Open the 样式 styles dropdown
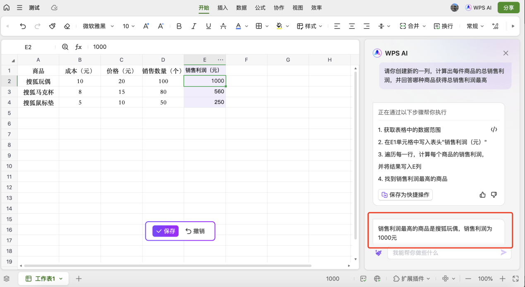 pos(309,26)
